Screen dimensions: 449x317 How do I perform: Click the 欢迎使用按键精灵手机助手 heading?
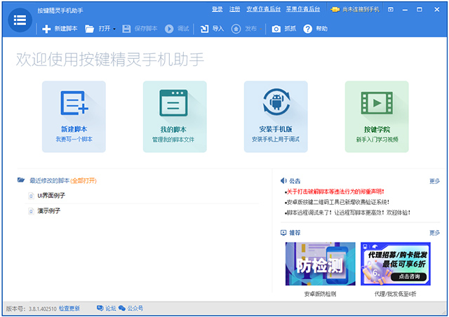click(109, 60)
